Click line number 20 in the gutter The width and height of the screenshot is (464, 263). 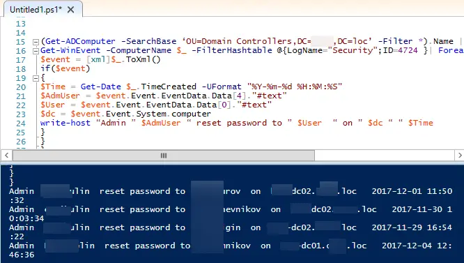tap(21, 87)
